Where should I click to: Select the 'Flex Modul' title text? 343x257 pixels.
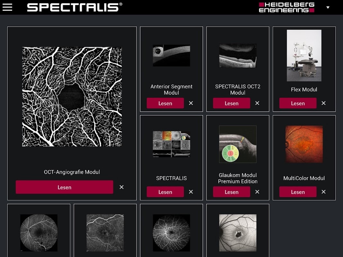pyautogui.click(x=304, y=89)
